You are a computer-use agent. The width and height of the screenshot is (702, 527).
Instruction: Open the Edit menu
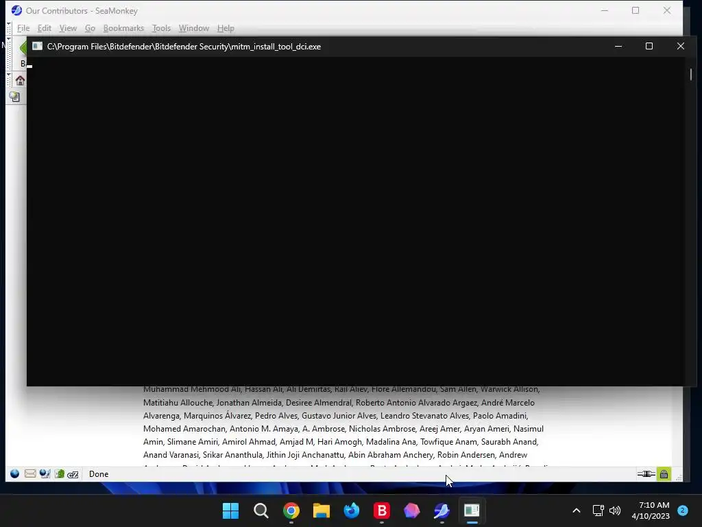pos(45,28)
